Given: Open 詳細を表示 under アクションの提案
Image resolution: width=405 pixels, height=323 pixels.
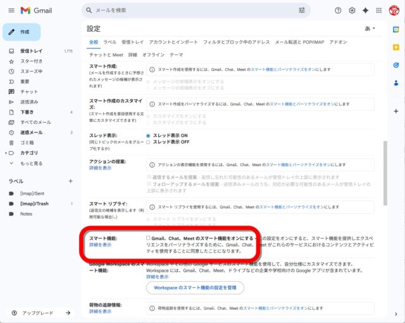Looking at the screenshot, I should point(100,168).
